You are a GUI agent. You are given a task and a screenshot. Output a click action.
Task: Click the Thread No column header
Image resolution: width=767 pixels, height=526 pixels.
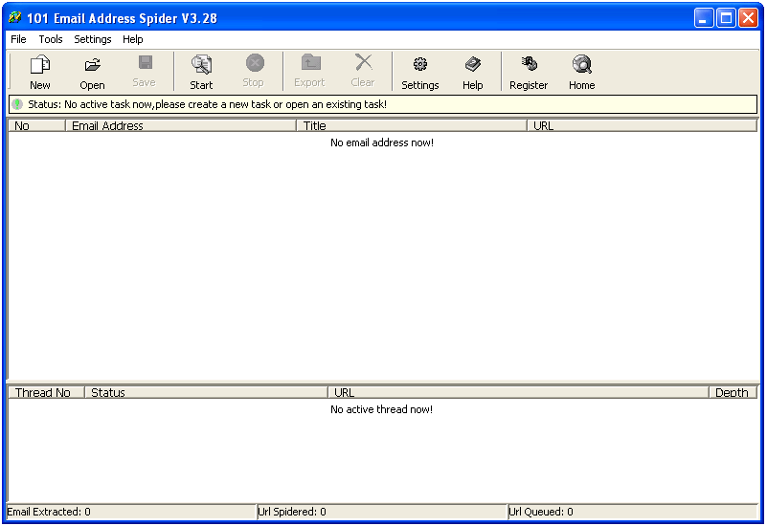[47, 392]
